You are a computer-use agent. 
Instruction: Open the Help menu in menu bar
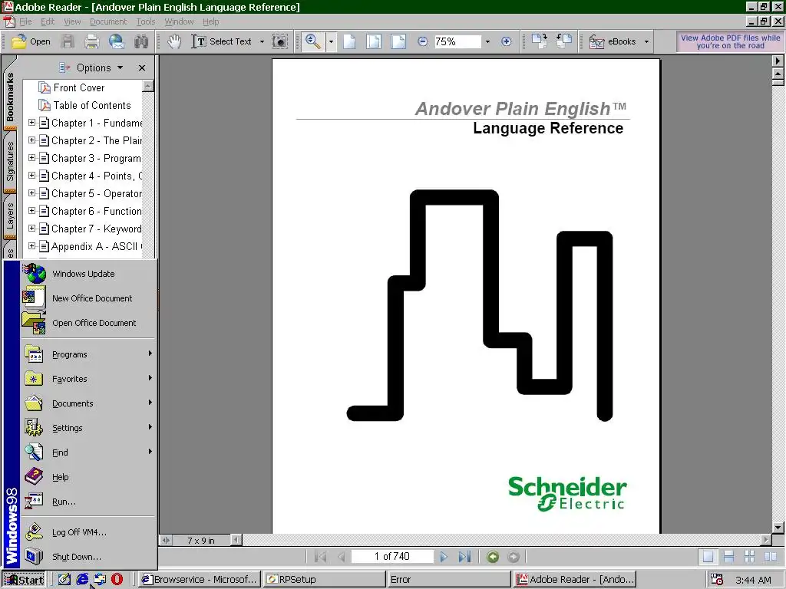point(210,21)
